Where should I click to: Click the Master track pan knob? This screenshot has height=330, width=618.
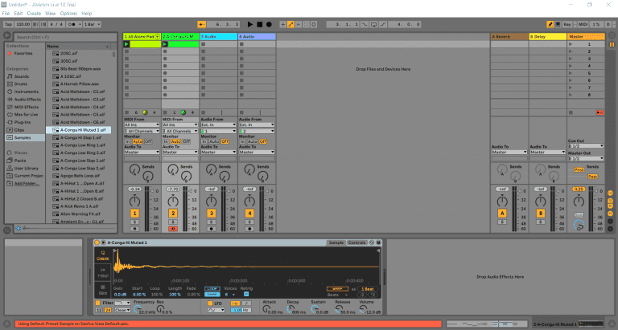[x=579, y=202]
